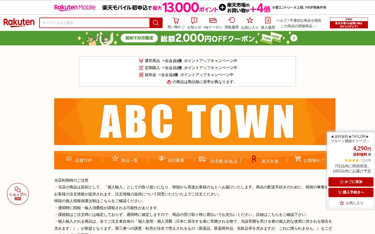Click the 頒布会 point campaign line
This screenshot has width=375, height=234.
pyautogui.click(x=186, y=75)
